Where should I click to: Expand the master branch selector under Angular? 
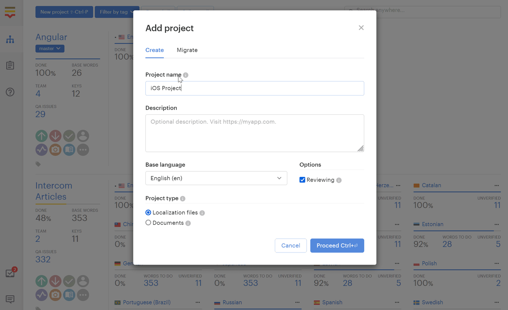click(x=49, y=48)
